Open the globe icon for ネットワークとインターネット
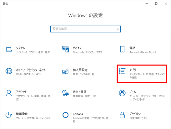171x129 pixels. (9, 71)
